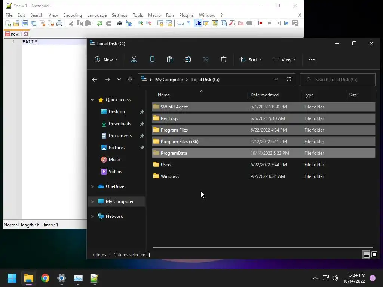Click Cut icon in File Explorer toolbar
The width and height of the screenshot is (383, 287).
(134, 59)
